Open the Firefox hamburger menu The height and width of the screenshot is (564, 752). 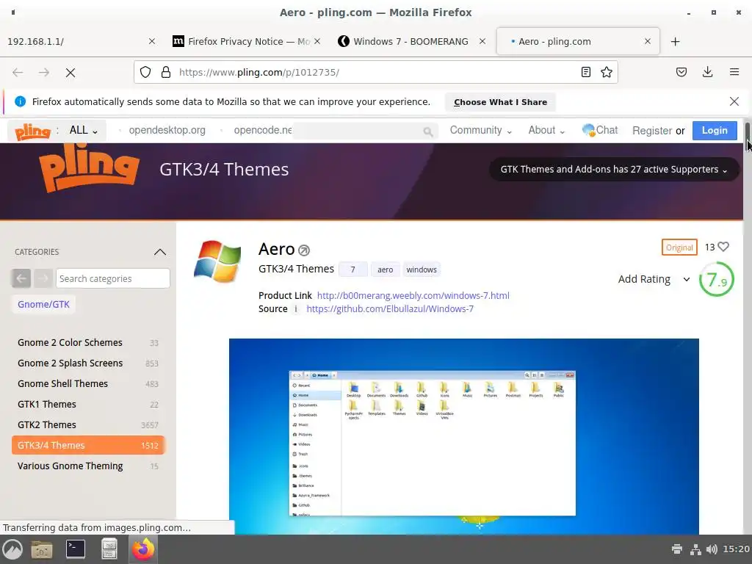pyautogui.click(x=734, y=73)
